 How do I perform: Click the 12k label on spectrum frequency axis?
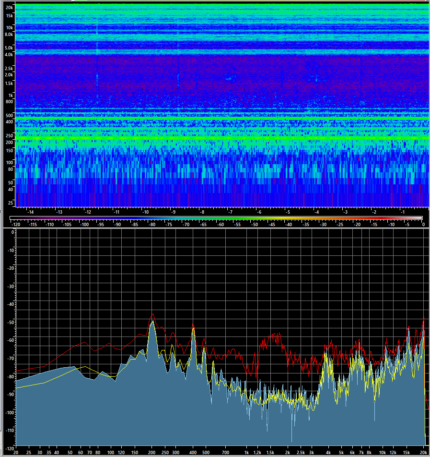click(x=393, y=453)
